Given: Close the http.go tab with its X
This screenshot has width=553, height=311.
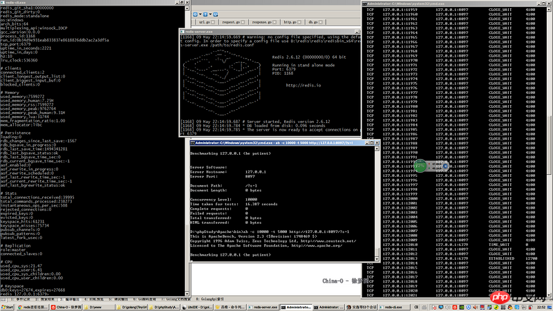Looking at the screenshot, I should click(299, 22).
